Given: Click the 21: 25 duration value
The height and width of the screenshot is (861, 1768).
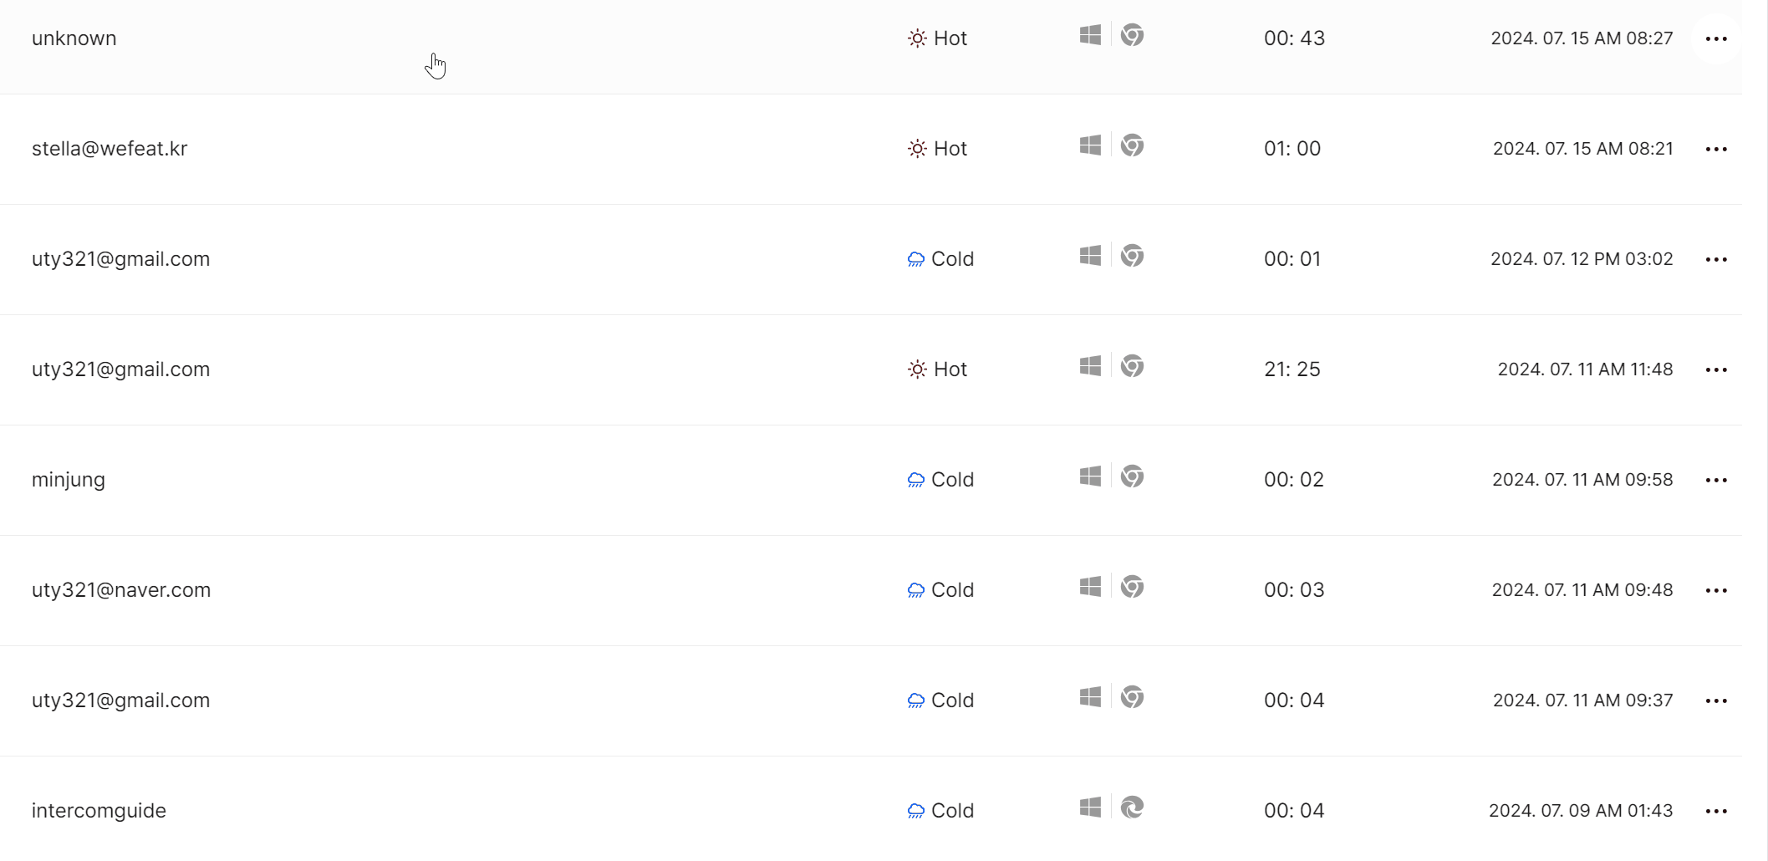Looking at the screenshot, I should (1292, 369).
